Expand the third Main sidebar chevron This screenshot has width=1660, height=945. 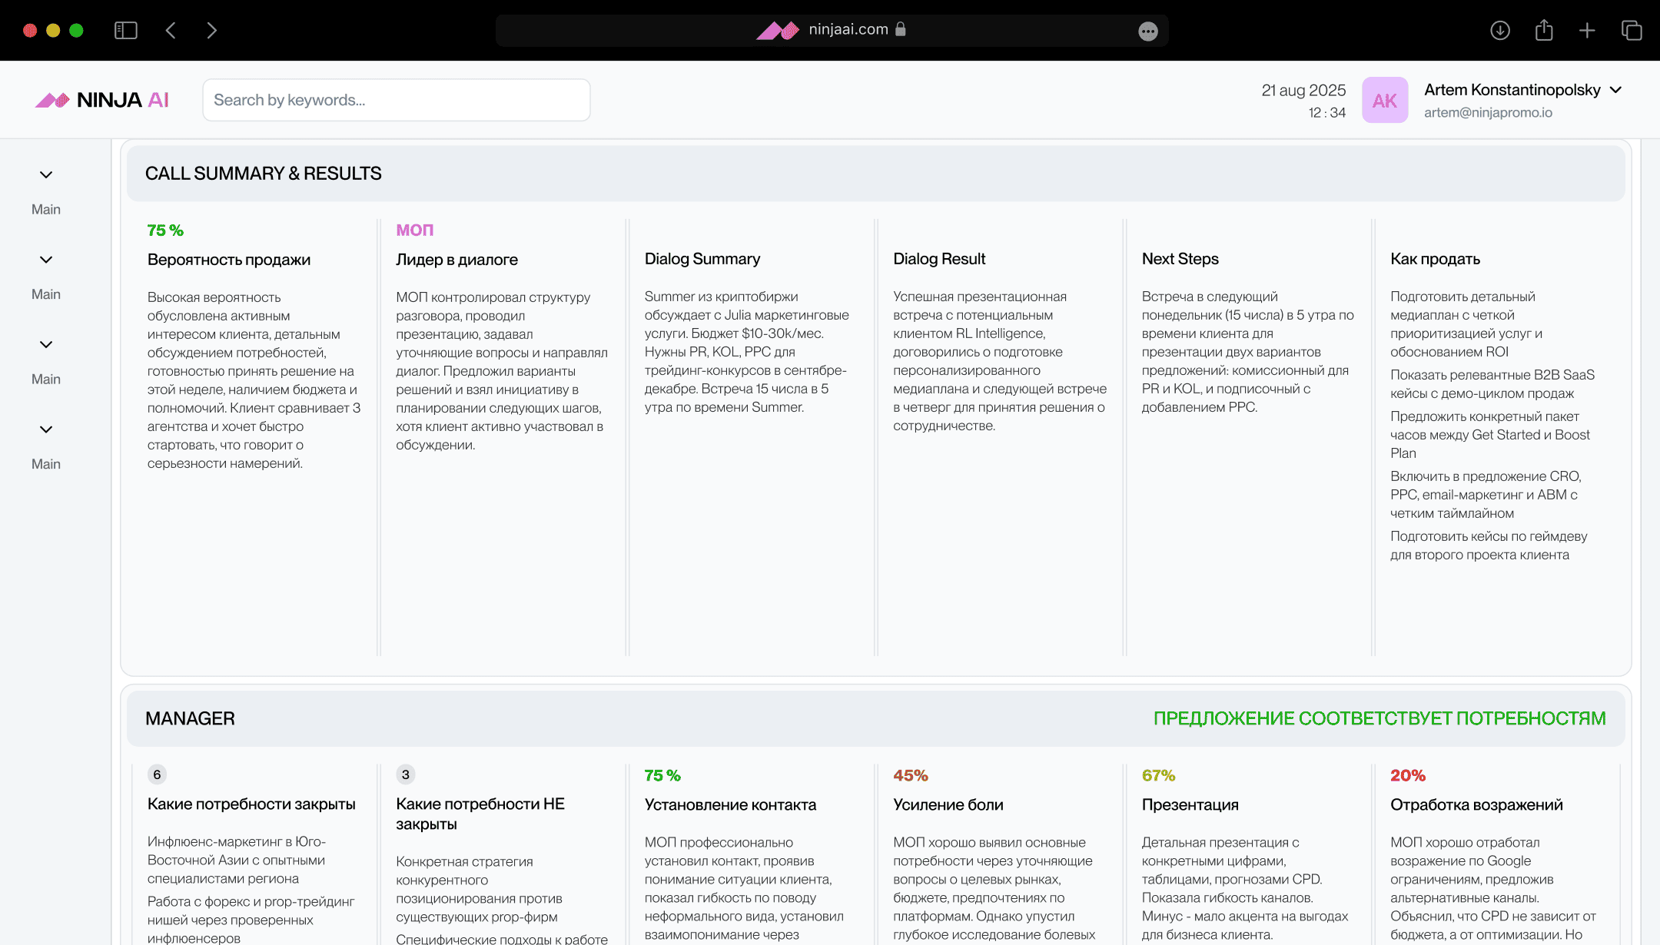point(46,345)
